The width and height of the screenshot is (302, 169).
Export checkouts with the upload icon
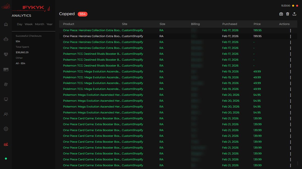pos(294,14)
